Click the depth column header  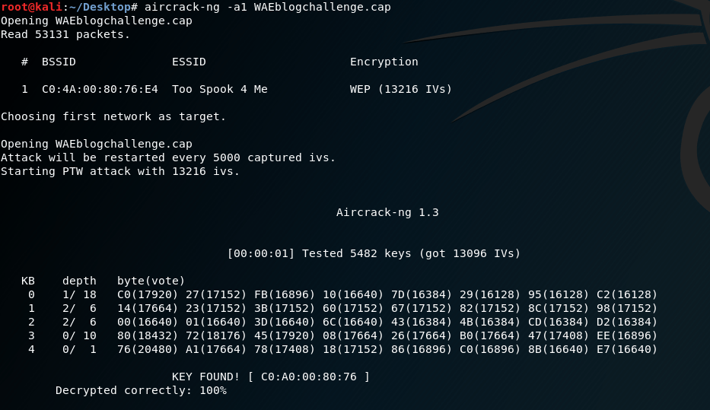79,281
